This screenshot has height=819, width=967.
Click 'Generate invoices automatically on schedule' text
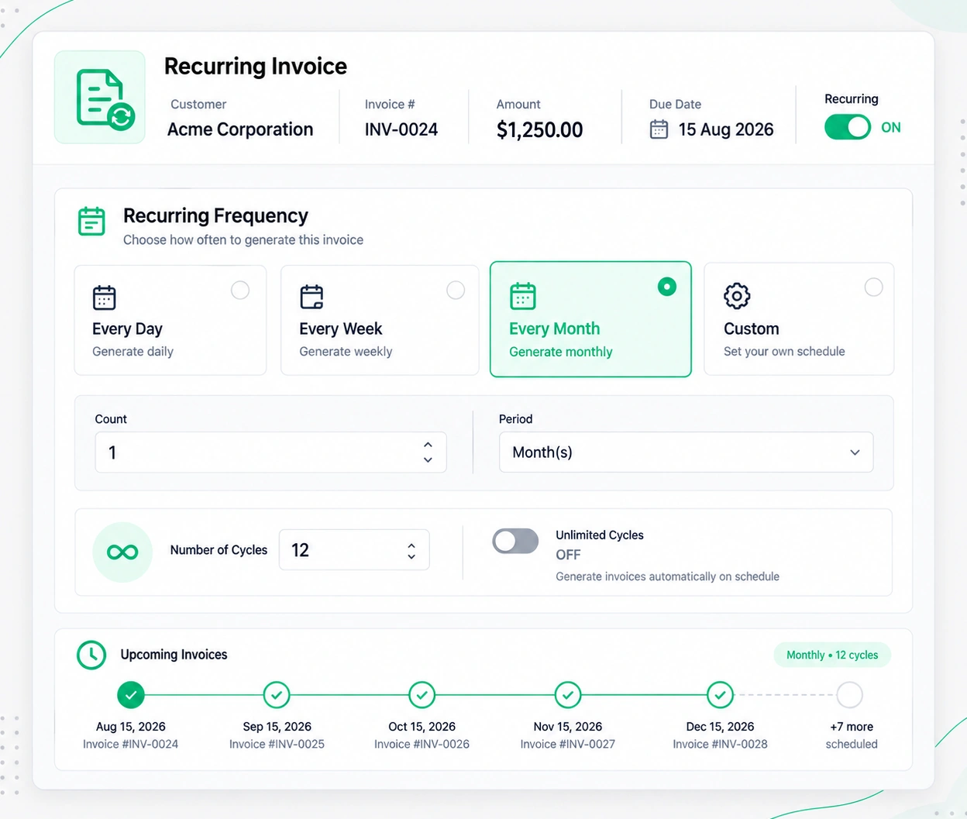[668, 576]
